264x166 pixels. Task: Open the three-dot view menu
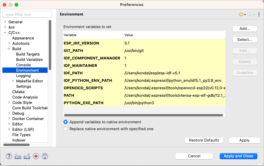[x=259, y=14]
